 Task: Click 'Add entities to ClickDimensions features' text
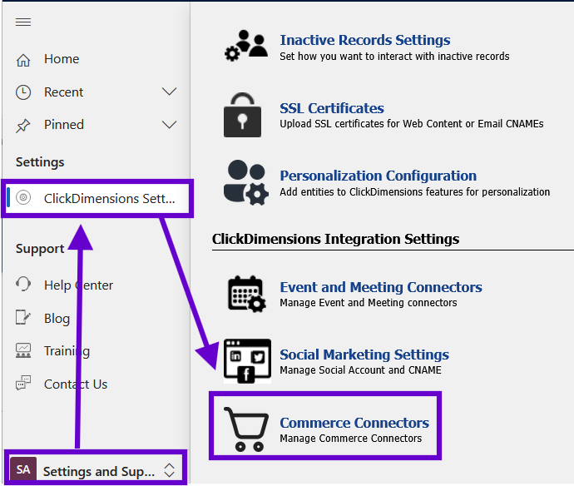(415, 192)
